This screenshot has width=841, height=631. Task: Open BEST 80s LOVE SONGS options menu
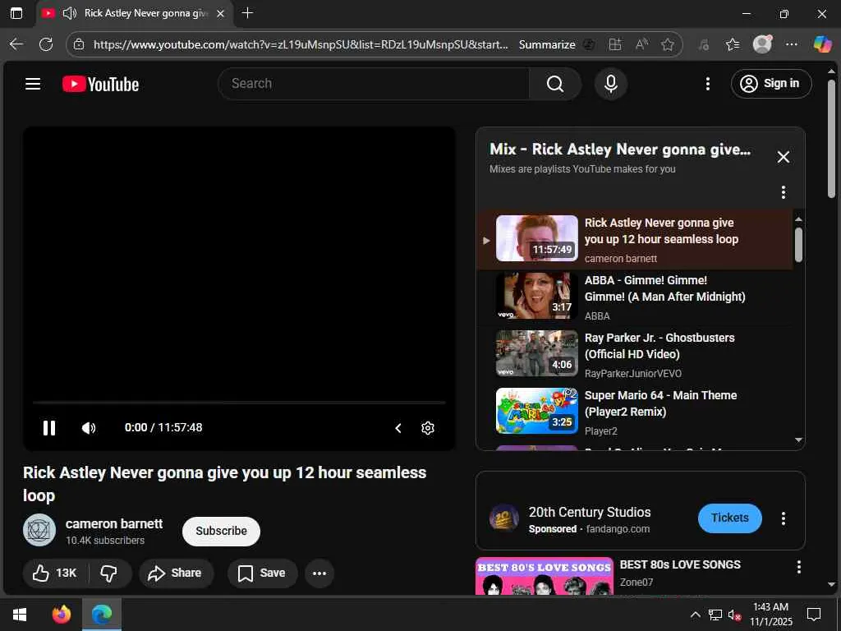click(x=798, y=567)
